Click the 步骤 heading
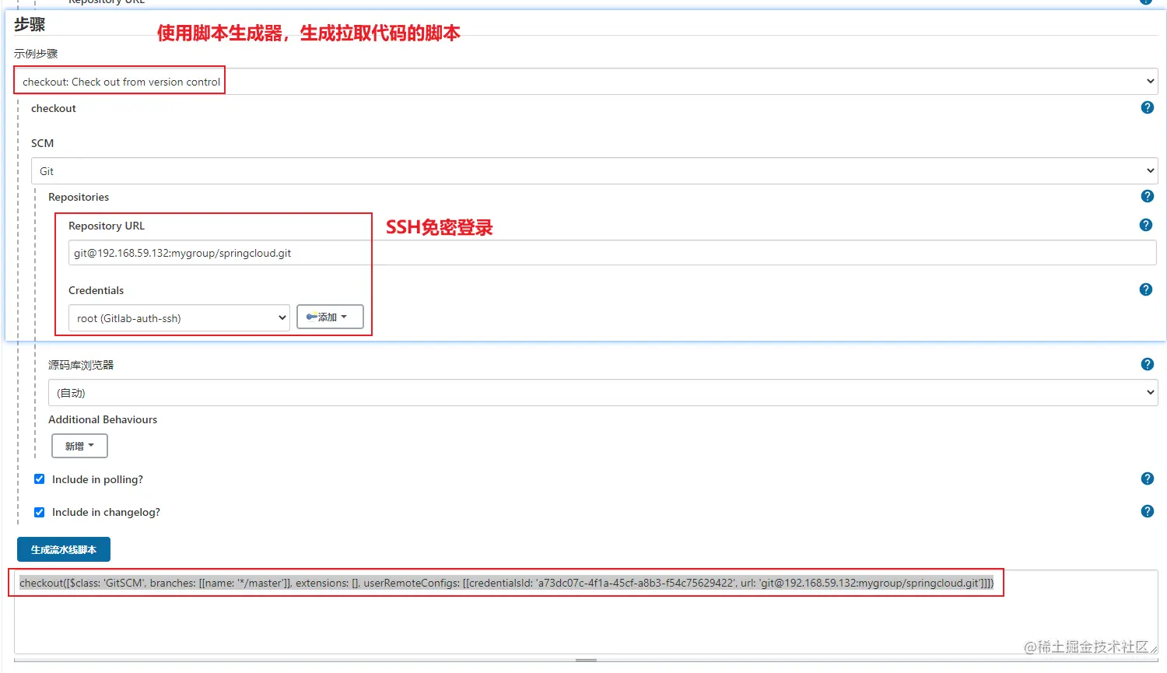The image size is (1167, 673). pyautogui.click(x=30, y=25)
